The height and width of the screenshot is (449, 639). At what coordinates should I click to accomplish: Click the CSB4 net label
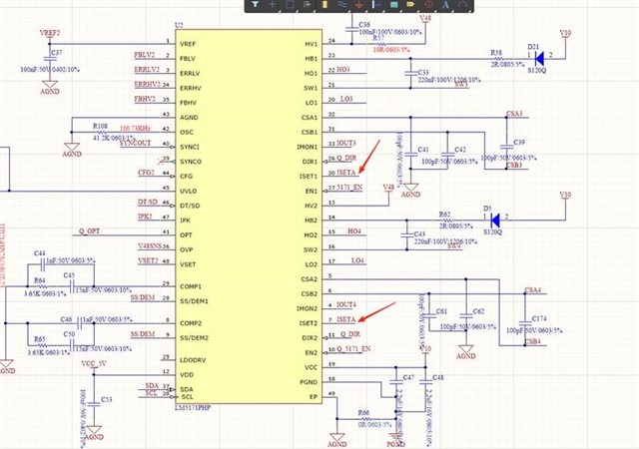pyautogui.click(x=533, y=341)
